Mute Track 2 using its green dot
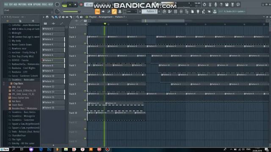The height and width of the screenshot is (152, 271). [x=85, y=43]
